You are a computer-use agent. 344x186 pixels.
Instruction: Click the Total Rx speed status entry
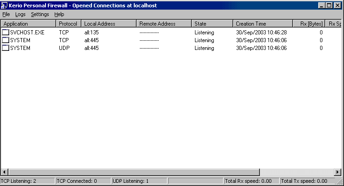[x=252, y=181]
